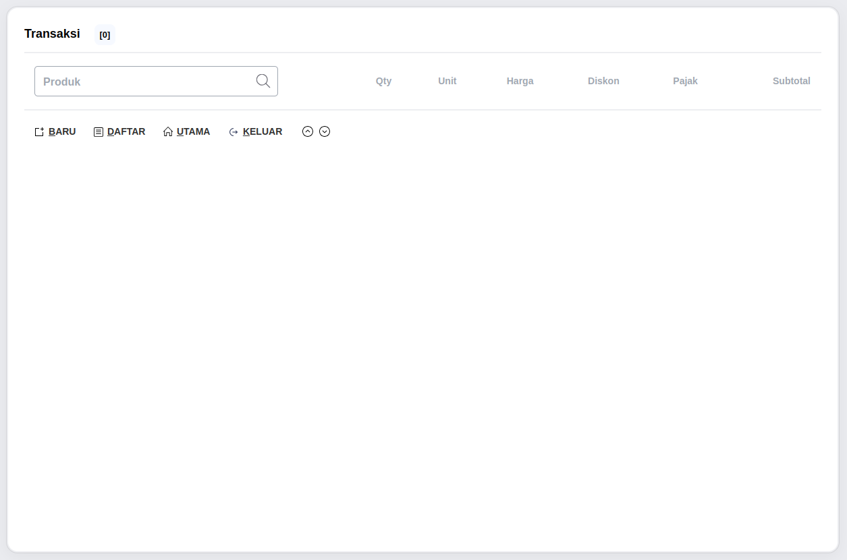Select the KELUAR exit label
Image resolution: width=847 pixels, height=560 pixels.
click(x=263, y=132)
